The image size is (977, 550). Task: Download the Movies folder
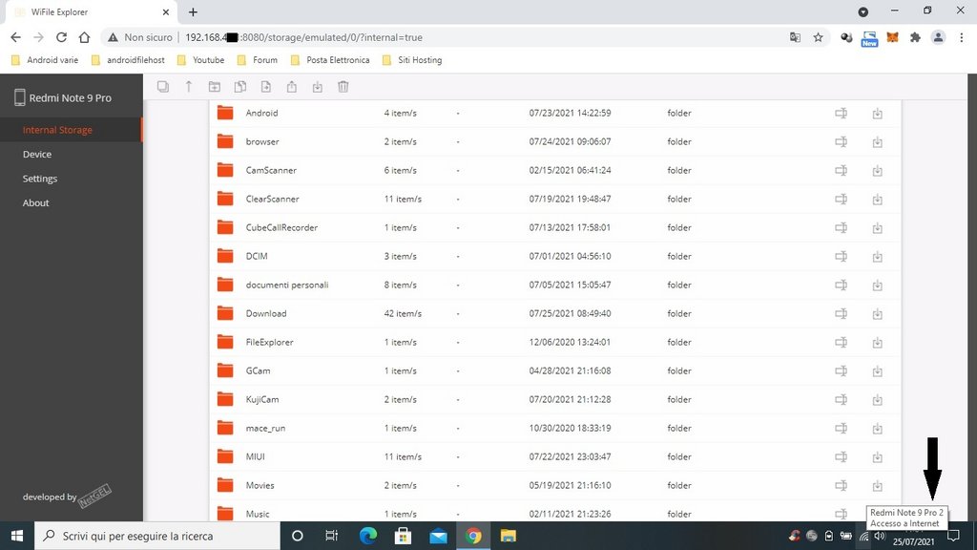878,486
